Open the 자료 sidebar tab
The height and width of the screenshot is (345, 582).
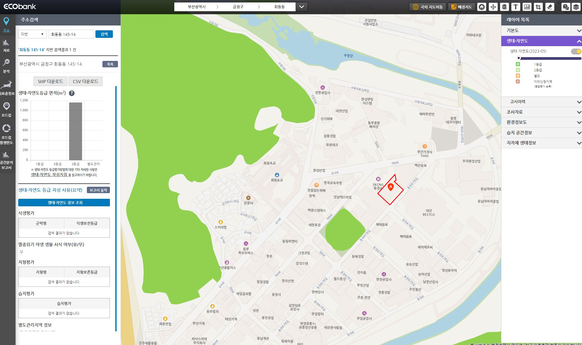(6, 45)
